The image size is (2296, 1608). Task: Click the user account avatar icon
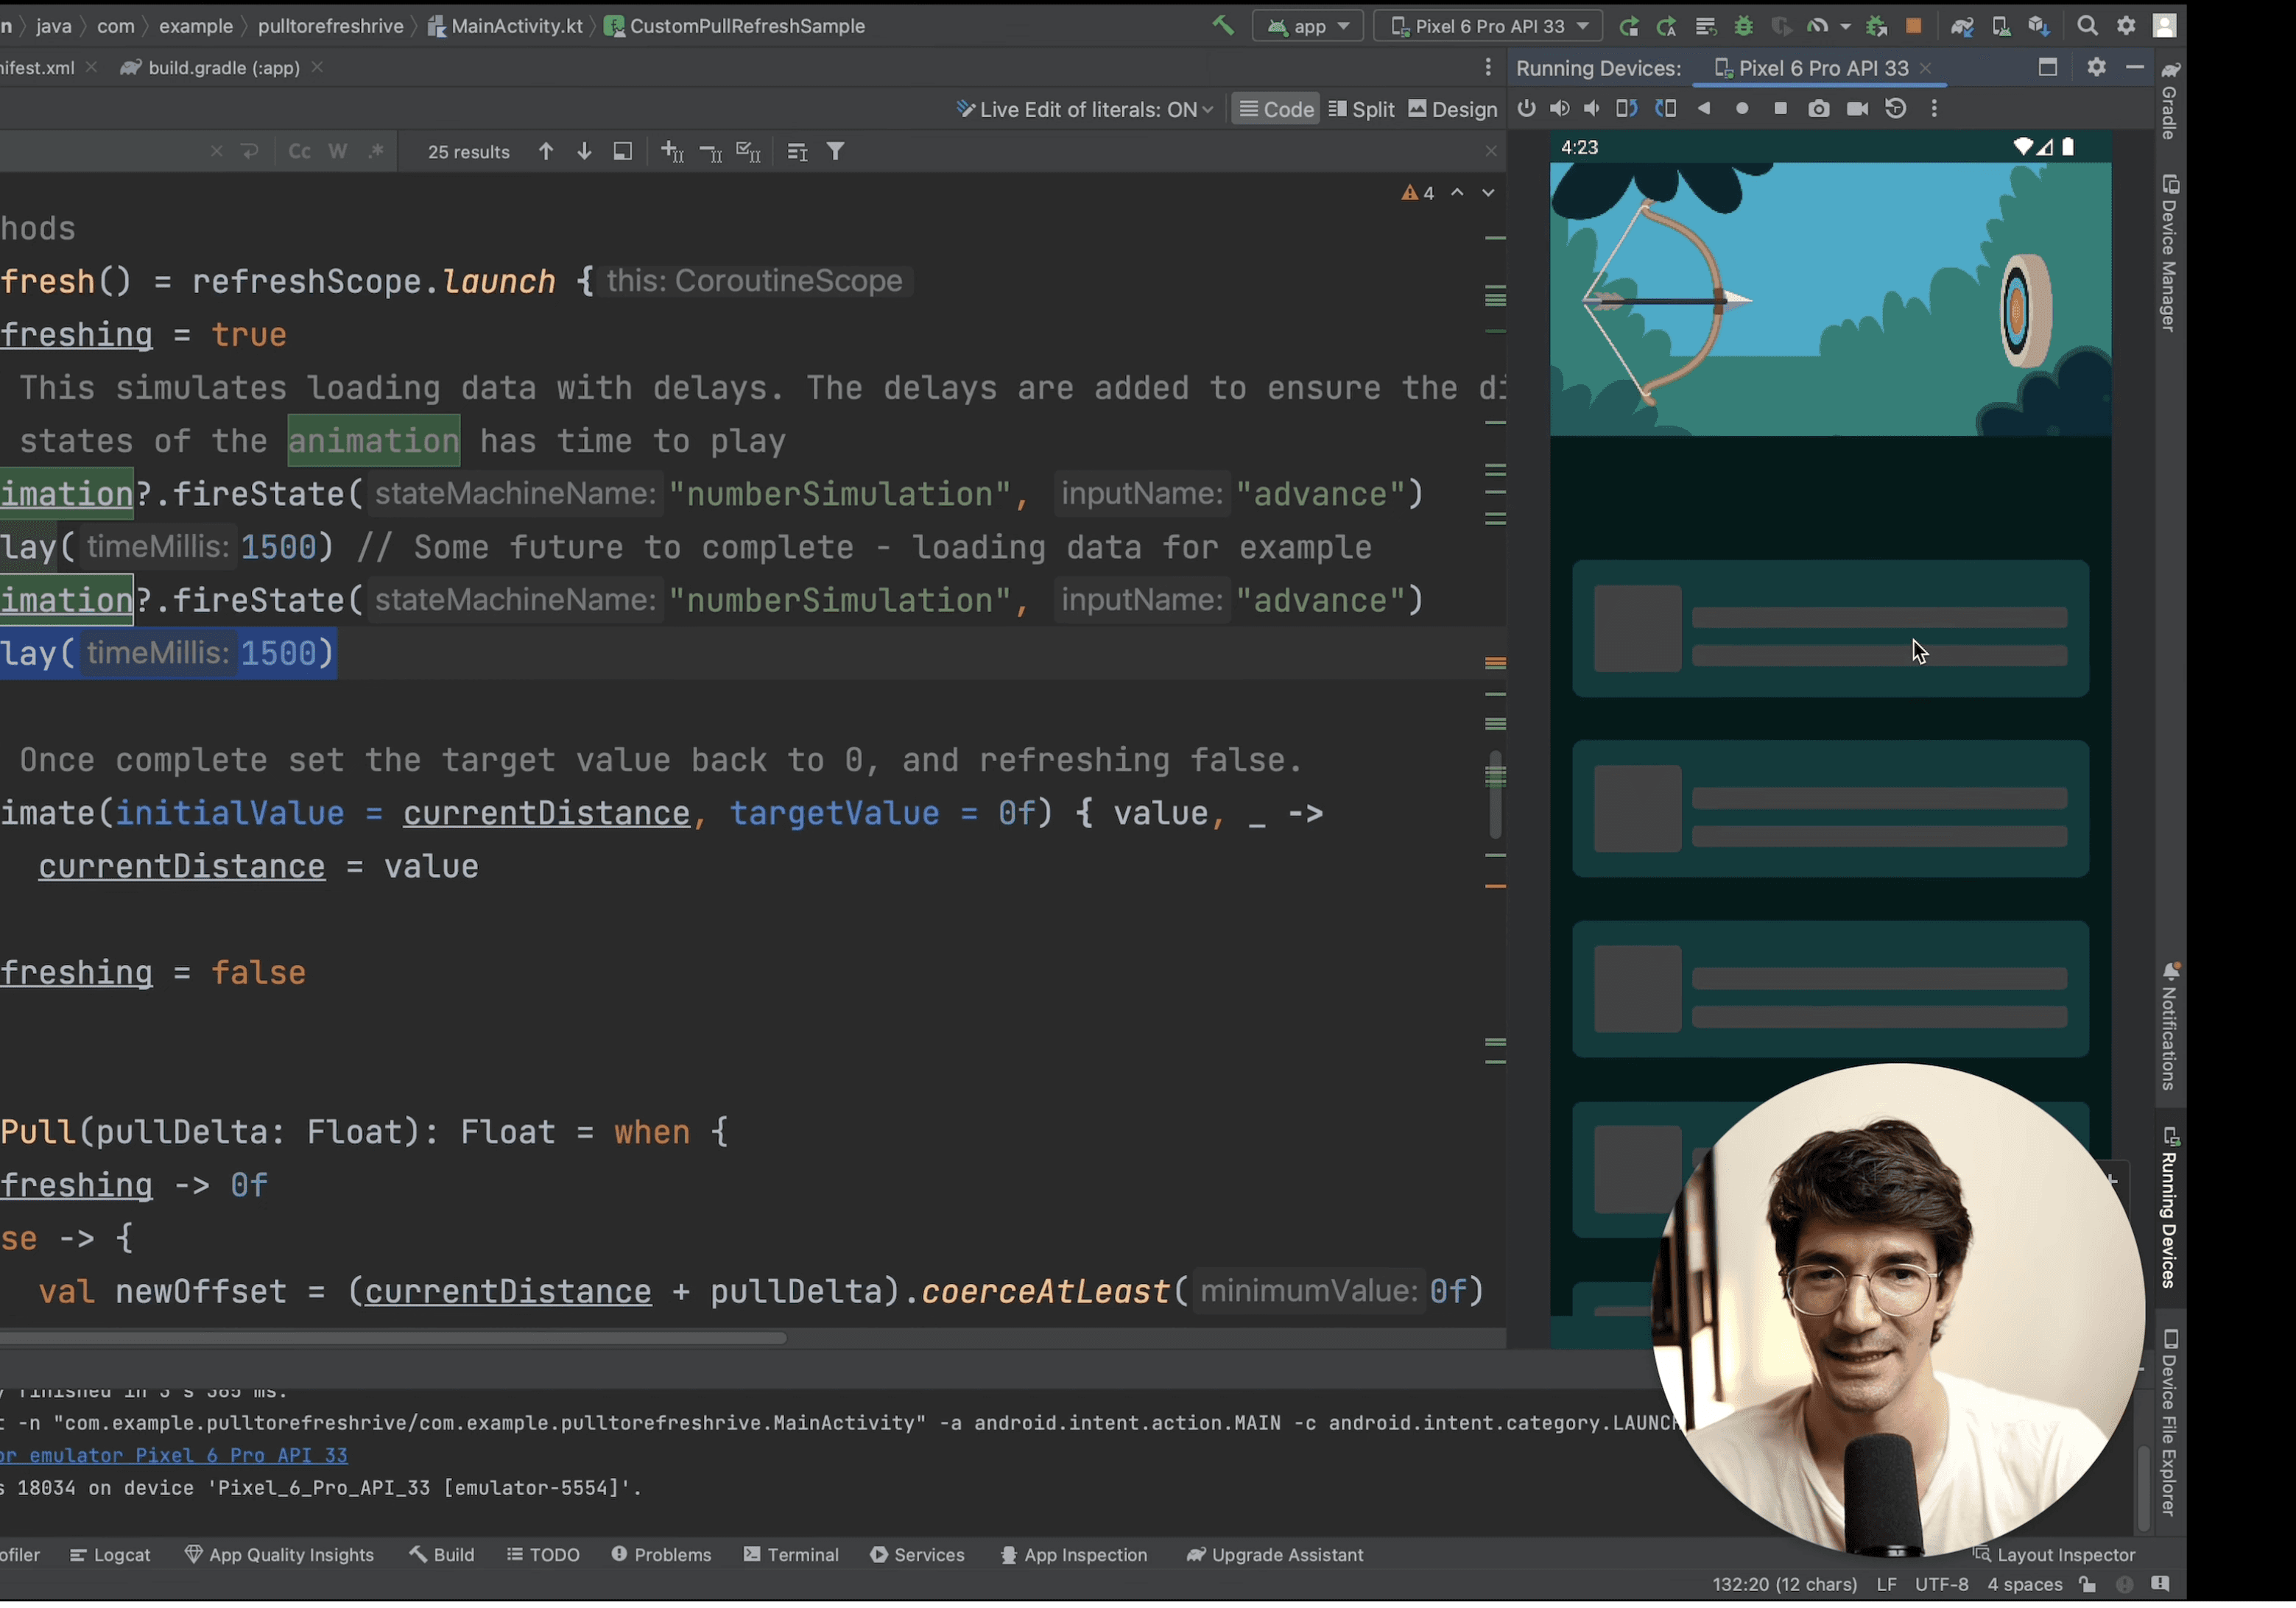[2164, 26]
